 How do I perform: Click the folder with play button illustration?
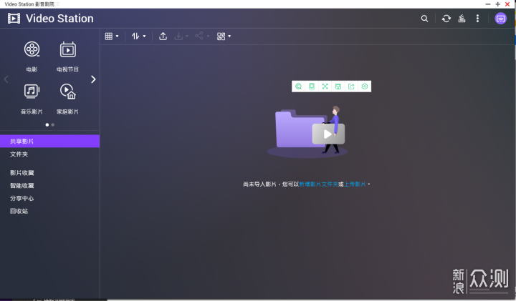click(307, 132)
